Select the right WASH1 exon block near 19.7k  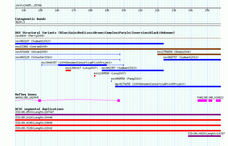pos(119,101)
